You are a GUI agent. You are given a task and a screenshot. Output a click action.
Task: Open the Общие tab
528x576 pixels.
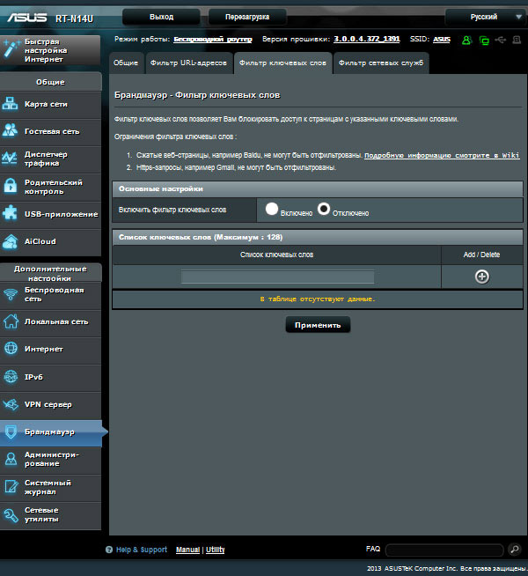click(x=126, y=63)
